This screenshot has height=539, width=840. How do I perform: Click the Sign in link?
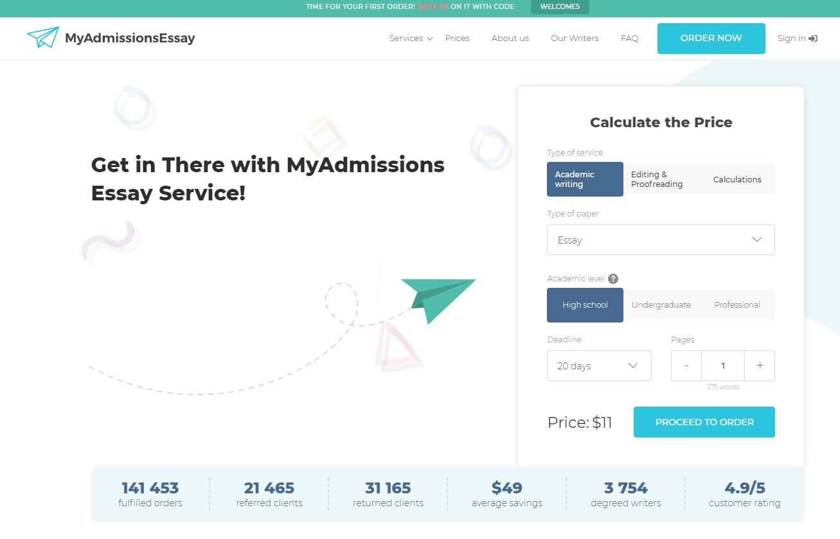point(797,39)
